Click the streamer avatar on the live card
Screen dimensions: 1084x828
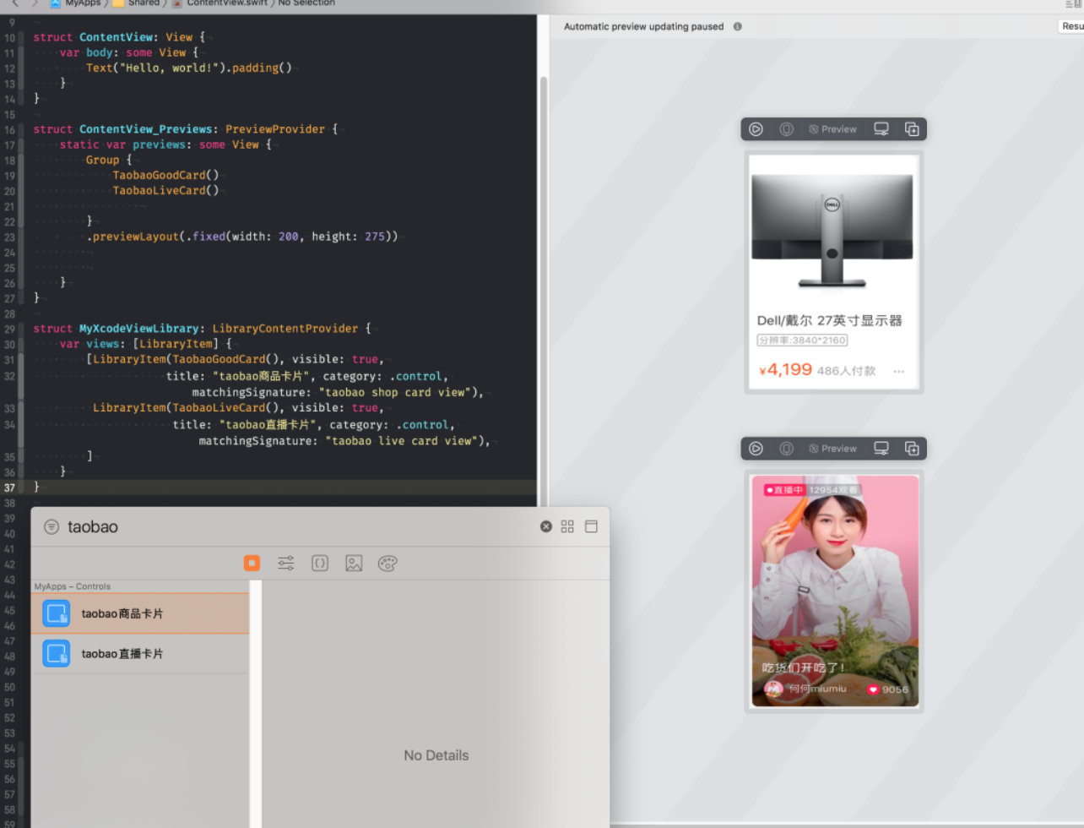[773, 689]
